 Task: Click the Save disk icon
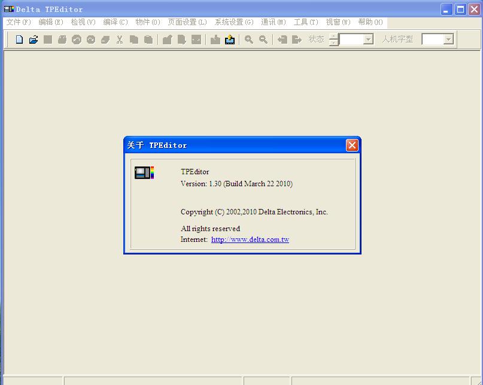pos(48,40)
